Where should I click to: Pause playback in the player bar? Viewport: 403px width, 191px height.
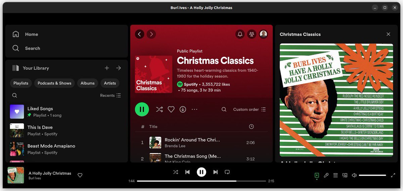click(x=201, y=172)
